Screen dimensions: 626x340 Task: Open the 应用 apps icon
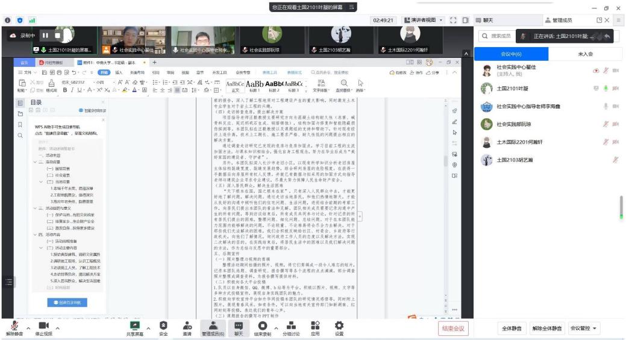315,327
